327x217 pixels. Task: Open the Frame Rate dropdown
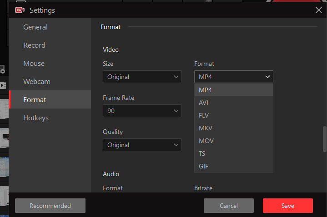[142, 111]
